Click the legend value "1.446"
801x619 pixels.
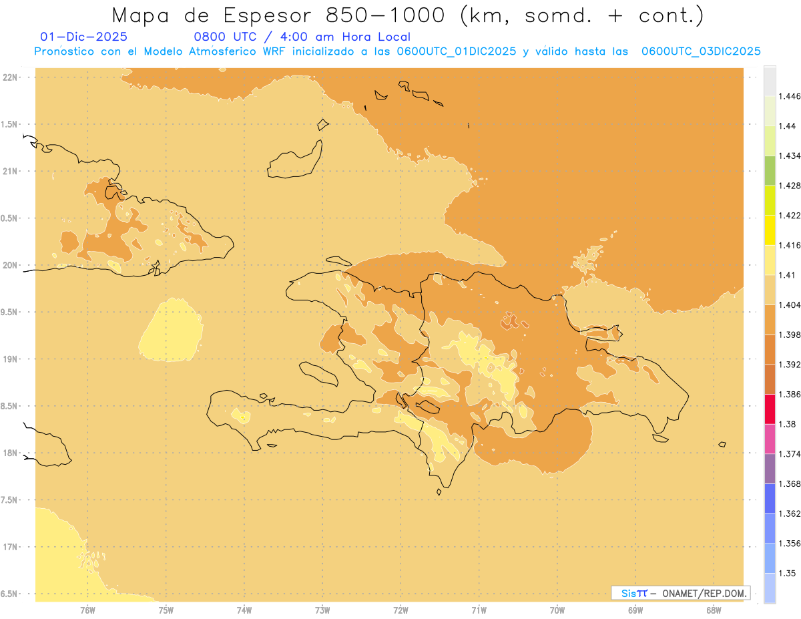[790, 96]
